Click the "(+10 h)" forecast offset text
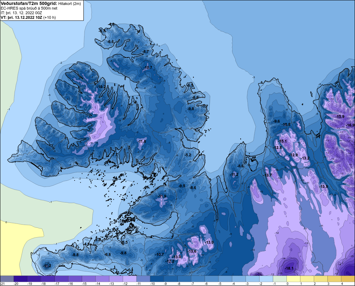 coord(49,17)
